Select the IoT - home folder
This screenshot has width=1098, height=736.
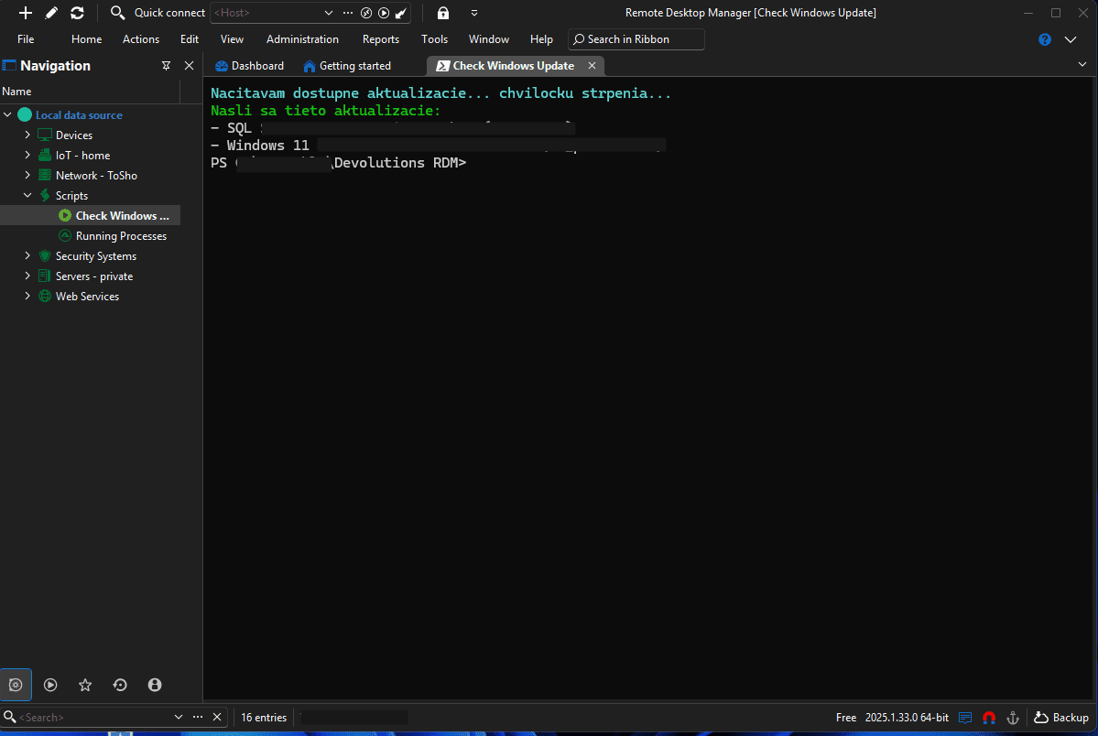point(82,156)
